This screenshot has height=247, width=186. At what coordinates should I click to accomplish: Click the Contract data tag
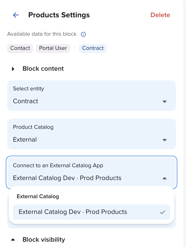93,48
